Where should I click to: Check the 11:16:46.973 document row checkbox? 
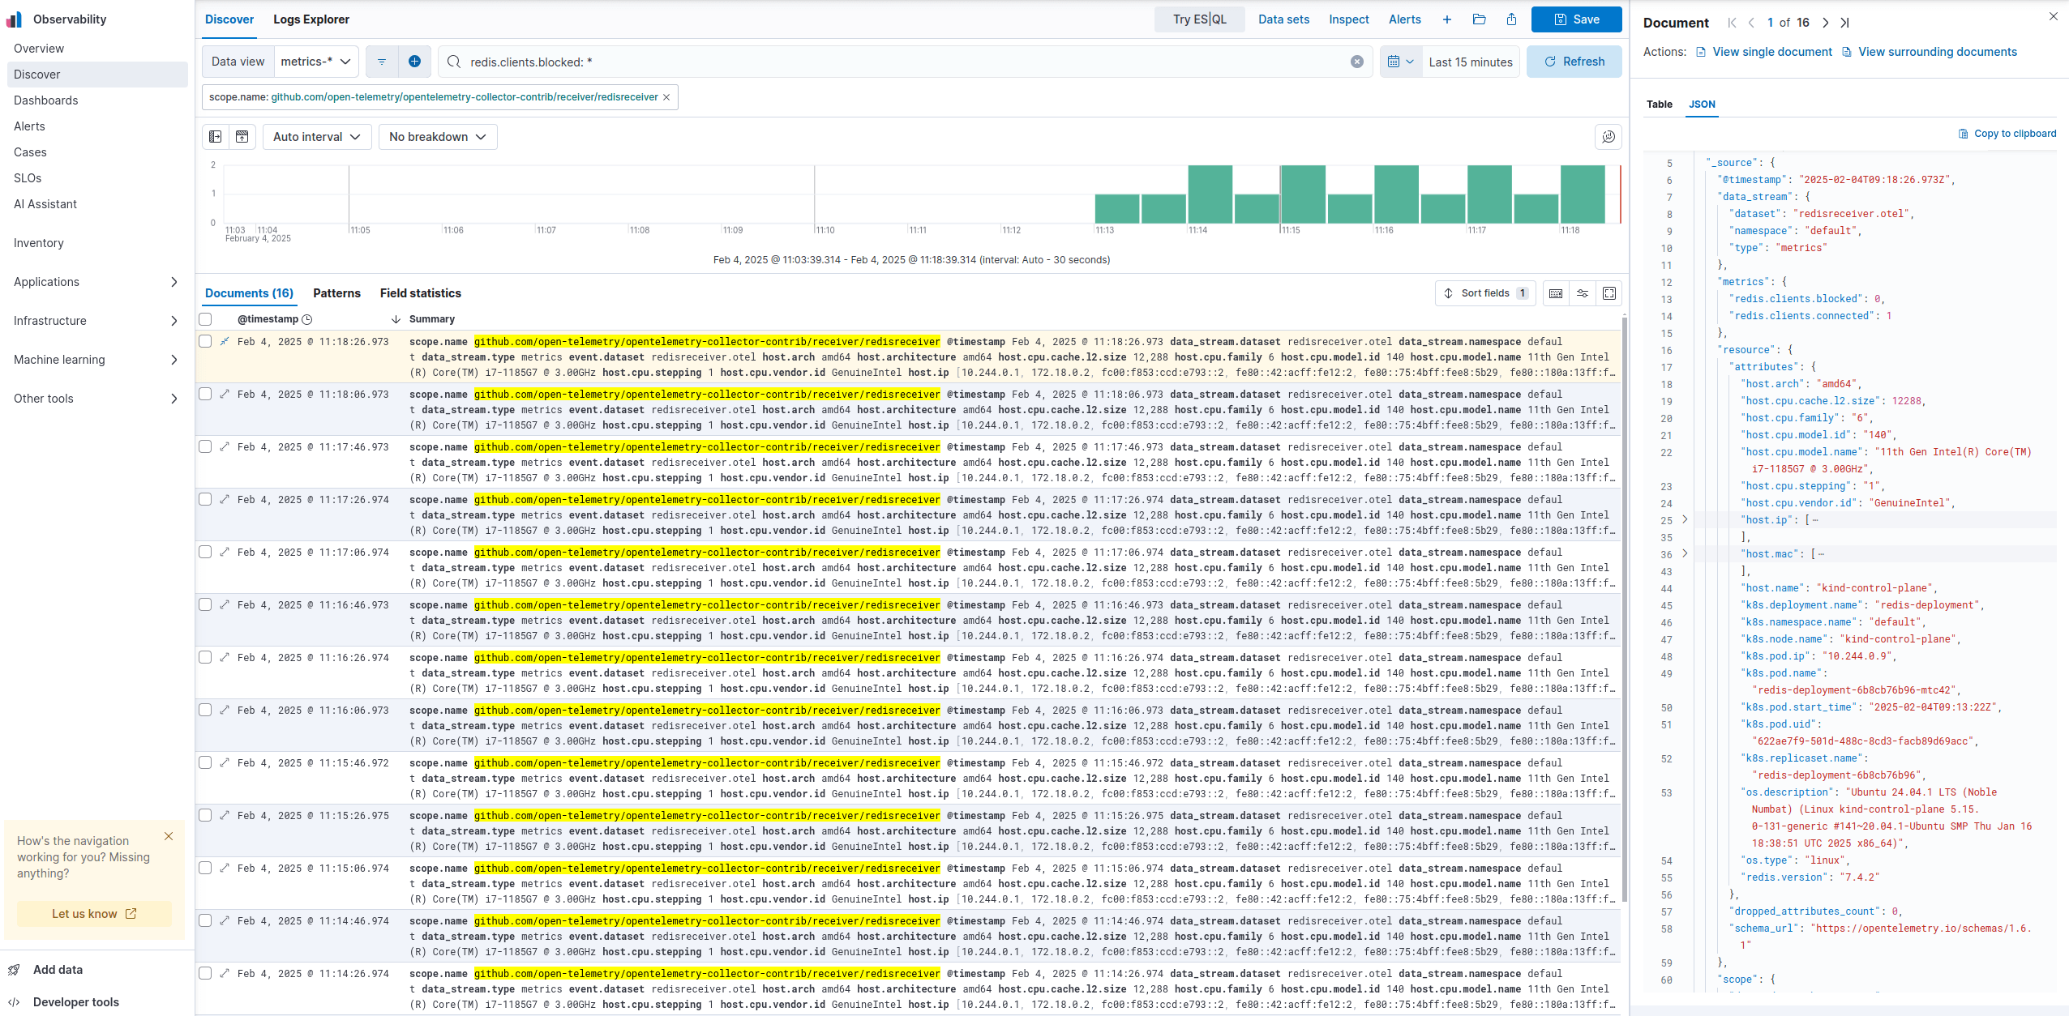pos(205,604)
